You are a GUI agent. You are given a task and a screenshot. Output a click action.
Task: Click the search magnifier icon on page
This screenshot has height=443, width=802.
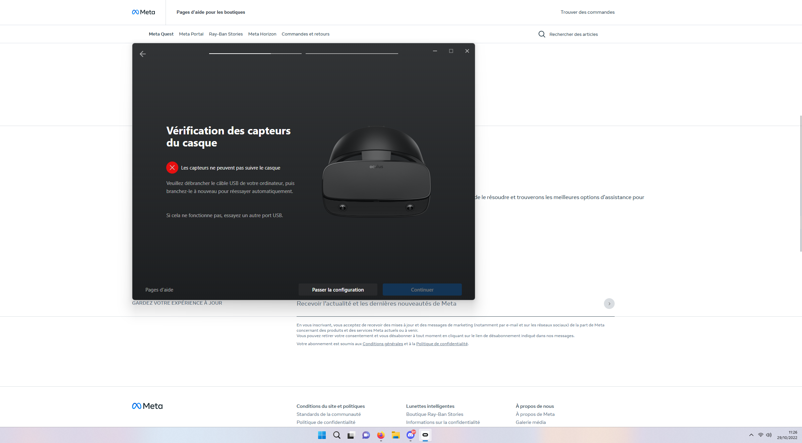point(542,34)
